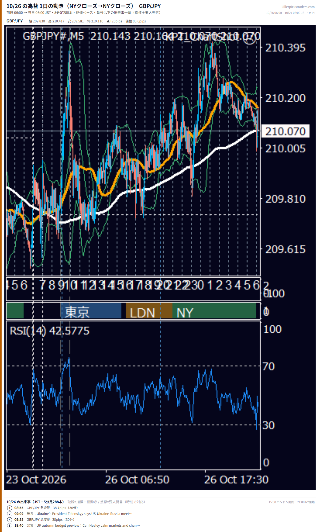The image size is (320, 532).
Task: Click the circled number 4 event marker
Action: pos(10,519)
